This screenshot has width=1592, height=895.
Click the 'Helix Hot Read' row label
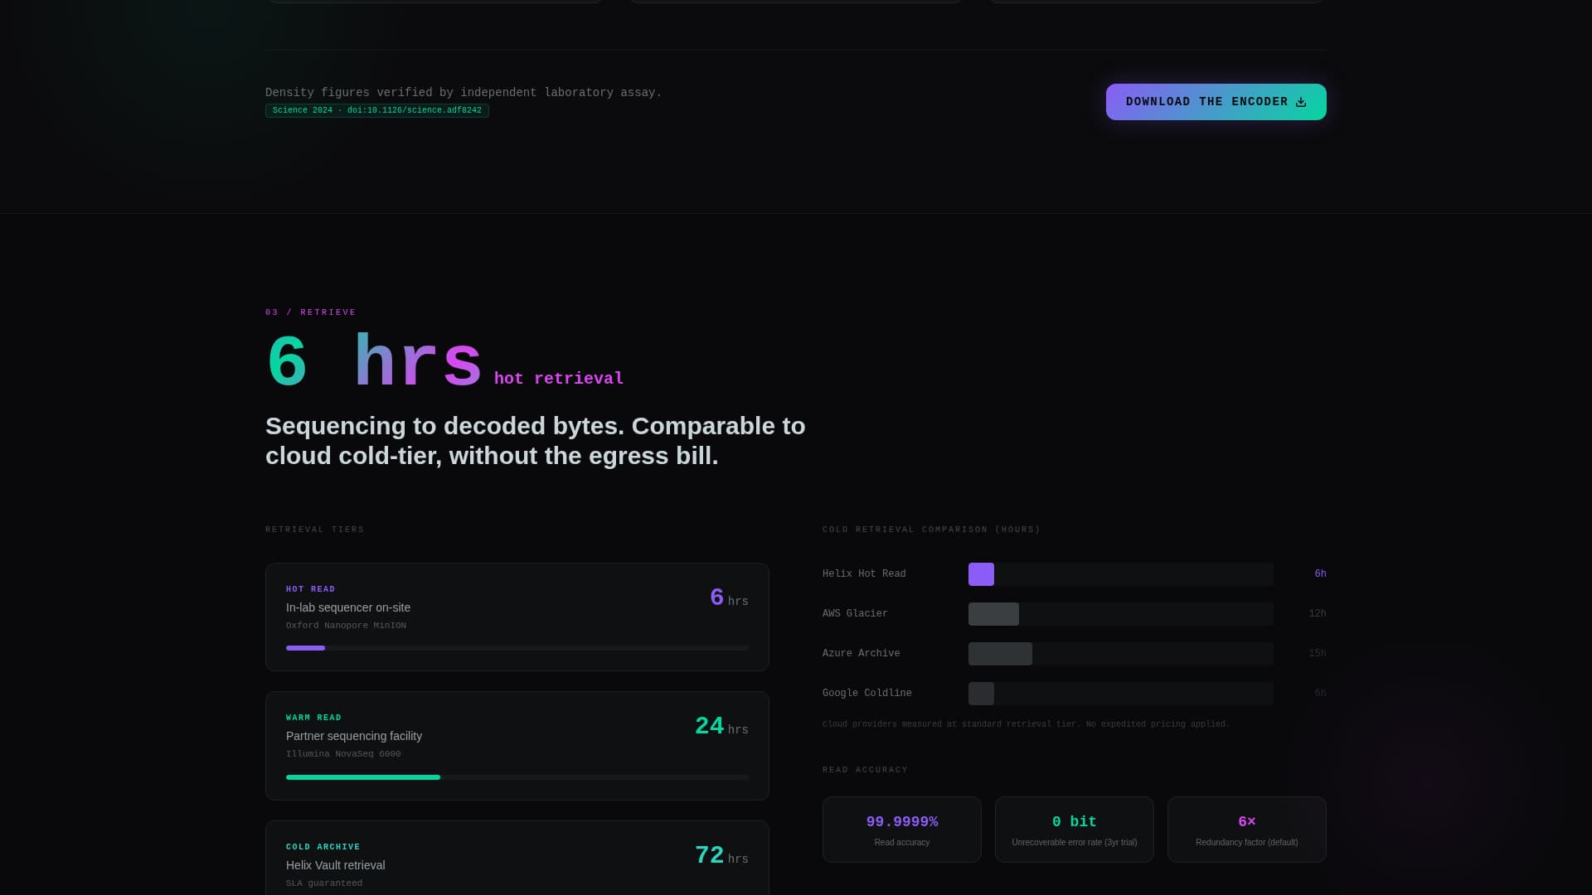tap(864, 573)
